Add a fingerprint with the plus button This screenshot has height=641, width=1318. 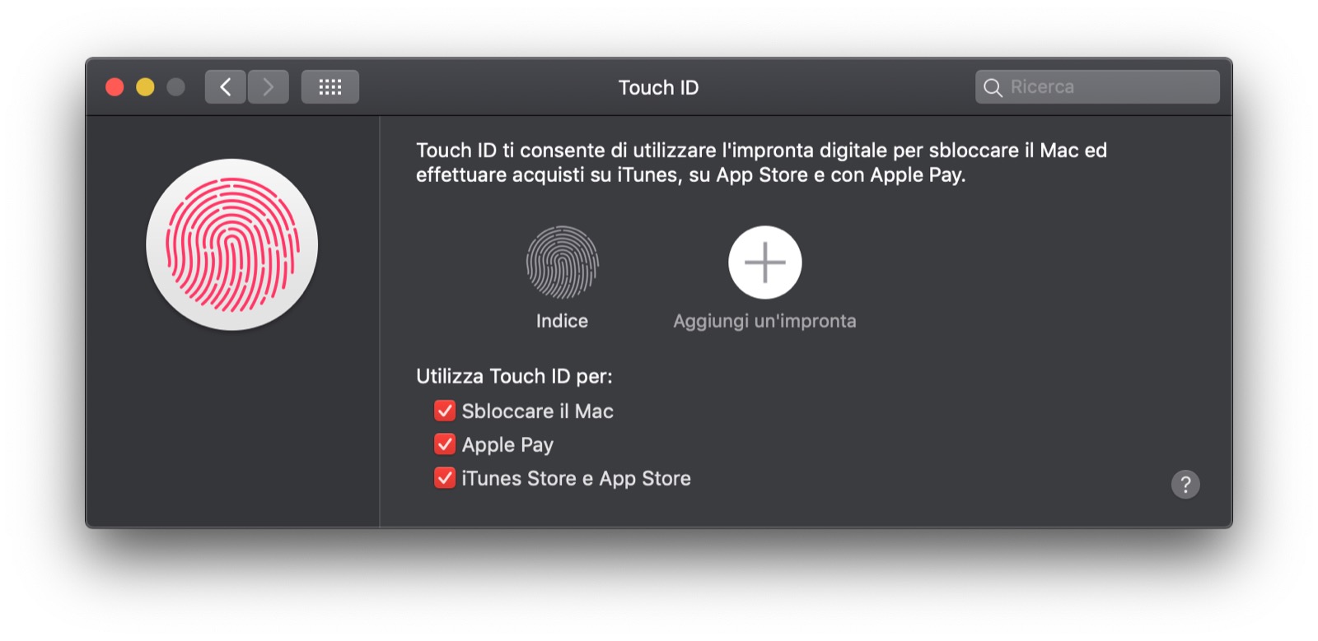[x=764, y=262]
